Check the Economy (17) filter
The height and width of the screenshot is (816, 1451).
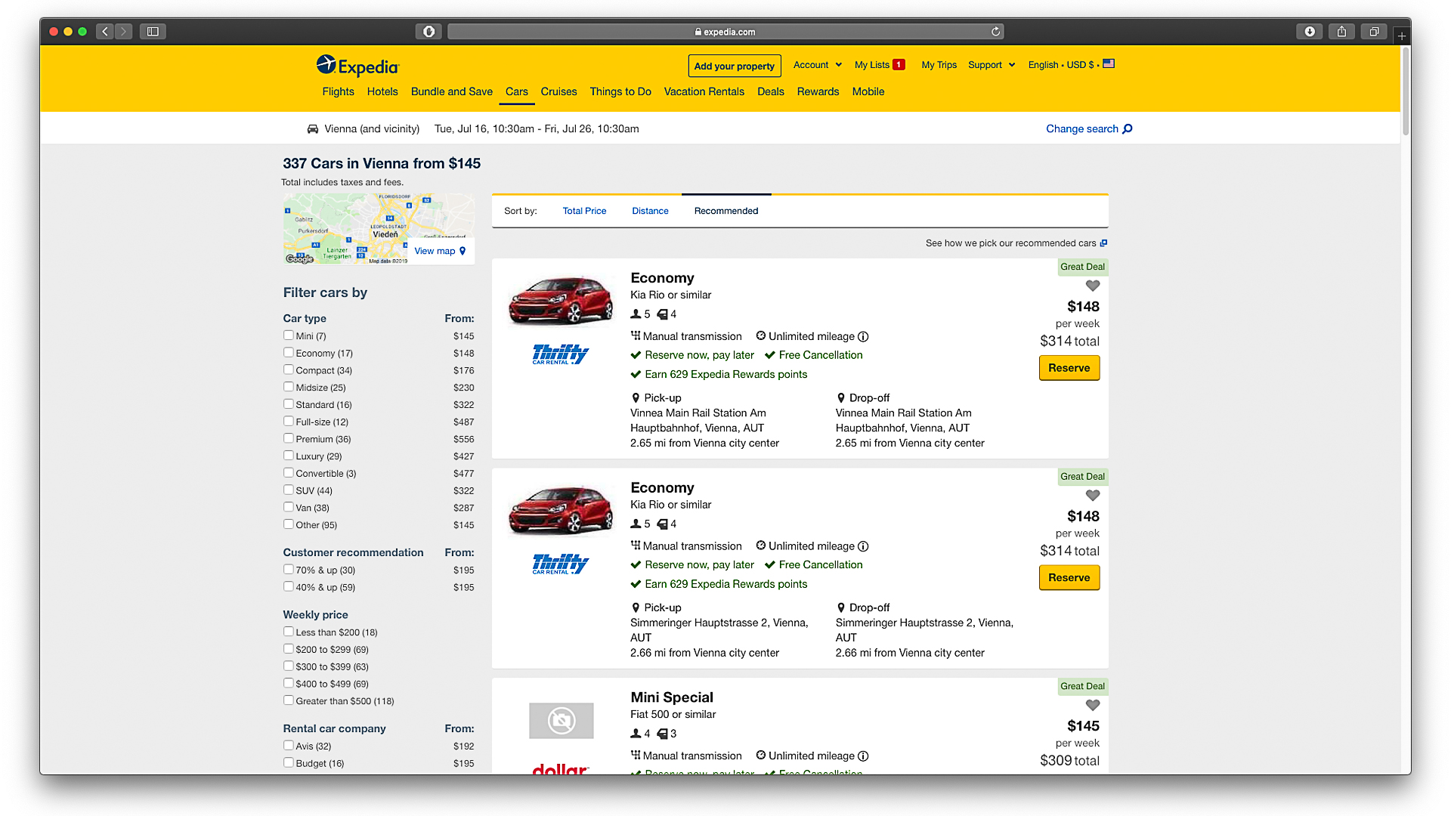click(x=288, y=353)
